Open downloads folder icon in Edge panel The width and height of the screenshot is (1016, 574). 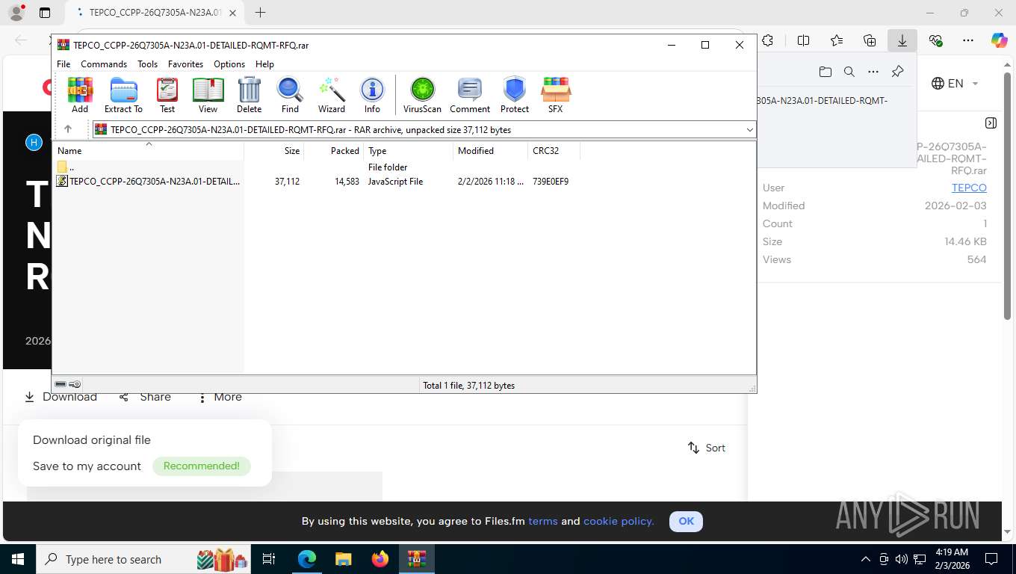(x=825, y=72)
